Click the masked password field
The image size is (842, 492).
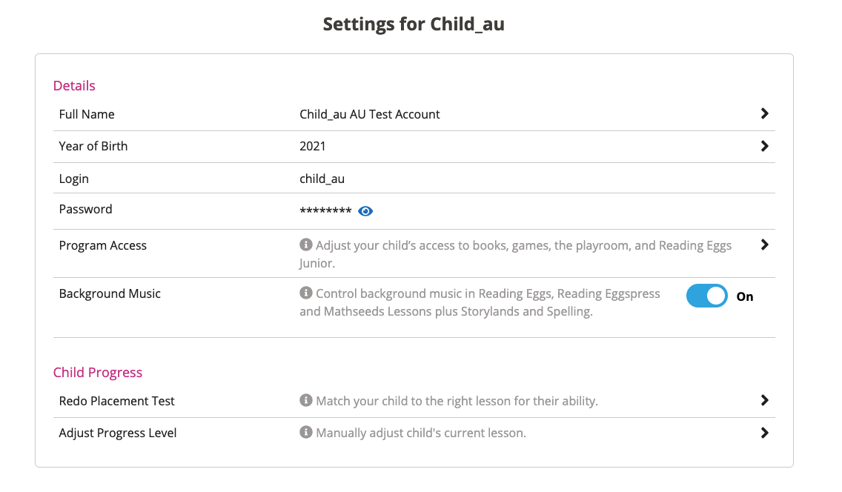tap(327, 210)
